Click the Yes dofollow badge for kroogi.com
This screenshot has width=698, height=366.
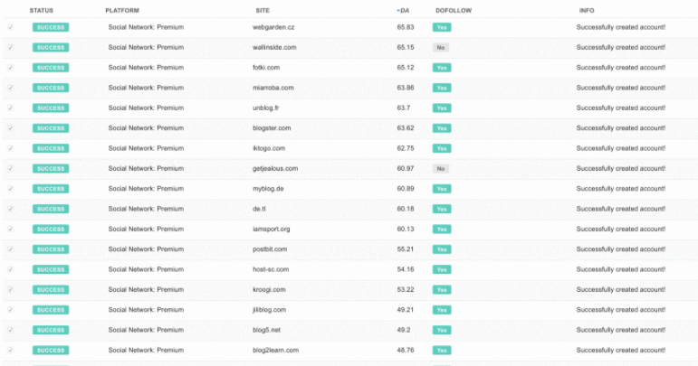tap(441, 289)
